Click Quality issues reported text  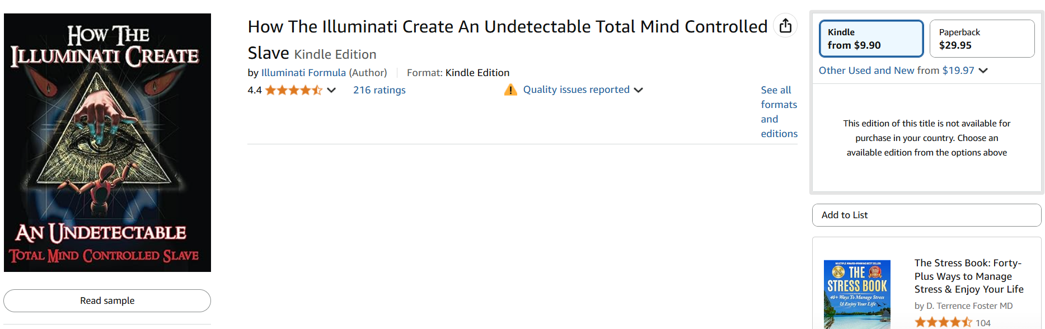tap(576, 90)
